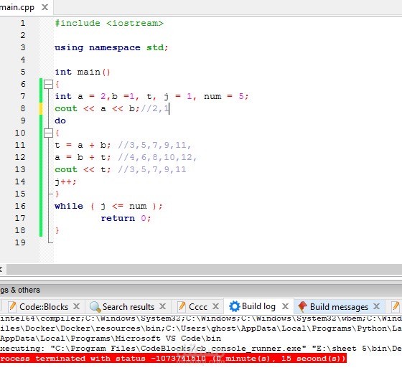Click the 'while ( j <= num );' line
The width and height of the screenshot is (402, 373).
point(108,207)
